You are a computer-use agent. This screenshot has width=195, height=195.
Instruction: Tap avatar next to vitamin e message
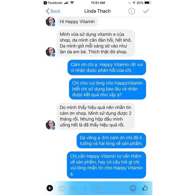50,52
